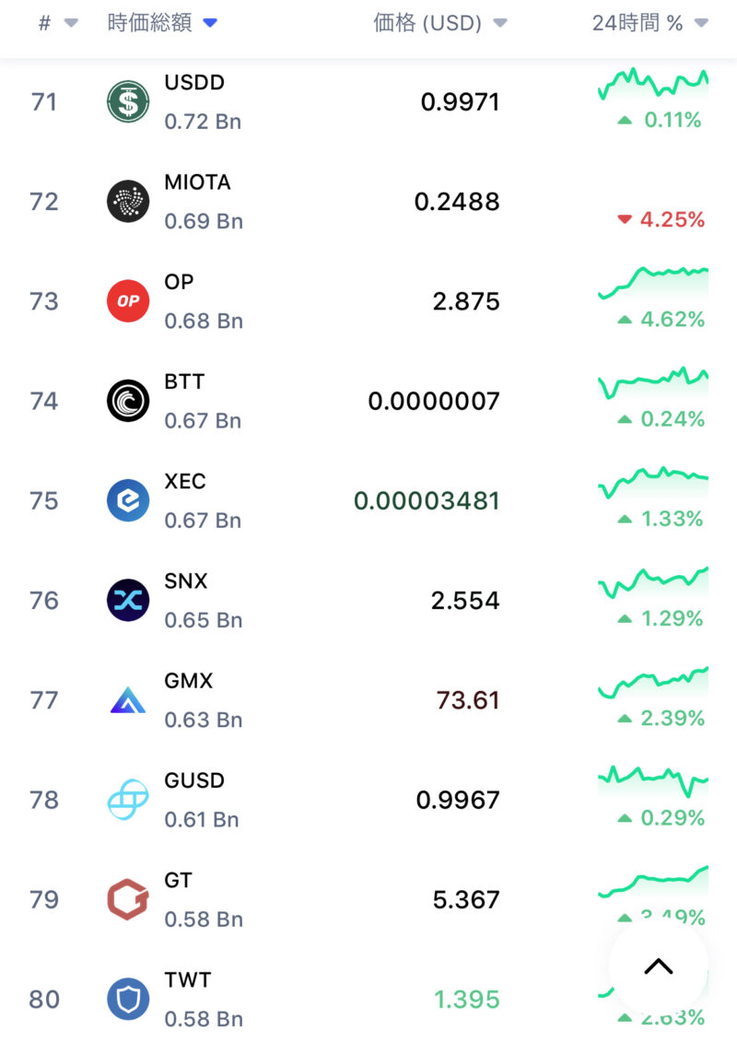
Task: Click the GT coin logo
Action: (128, 899)
